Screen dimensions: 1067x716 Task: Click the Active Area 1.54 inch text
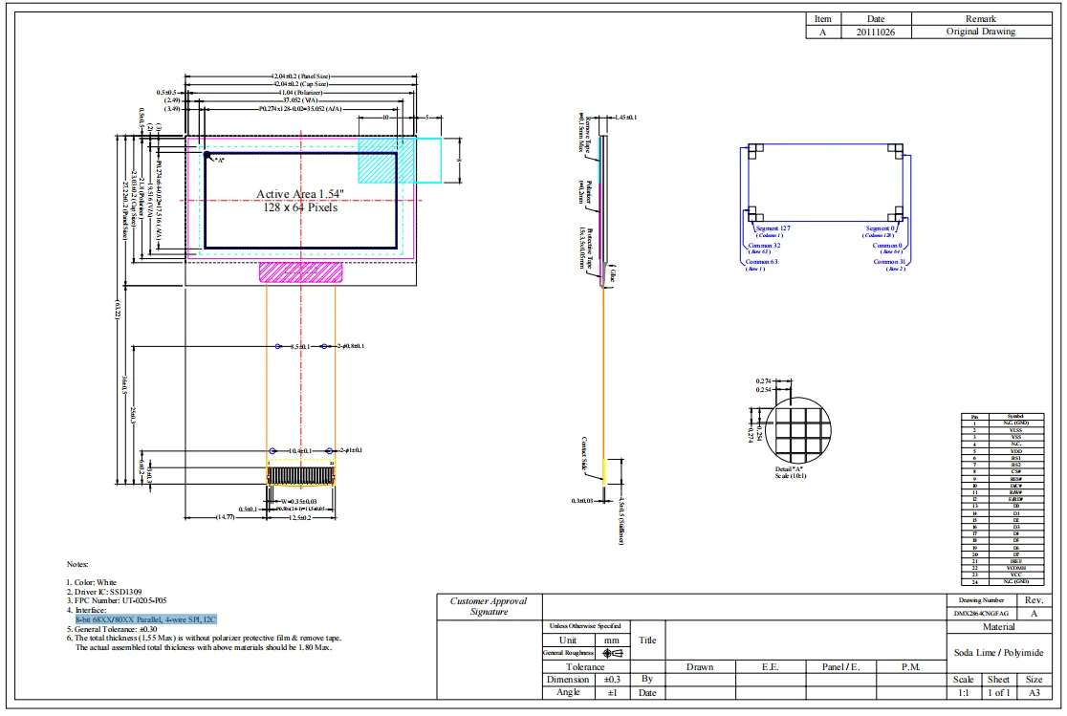pos(299,192)
